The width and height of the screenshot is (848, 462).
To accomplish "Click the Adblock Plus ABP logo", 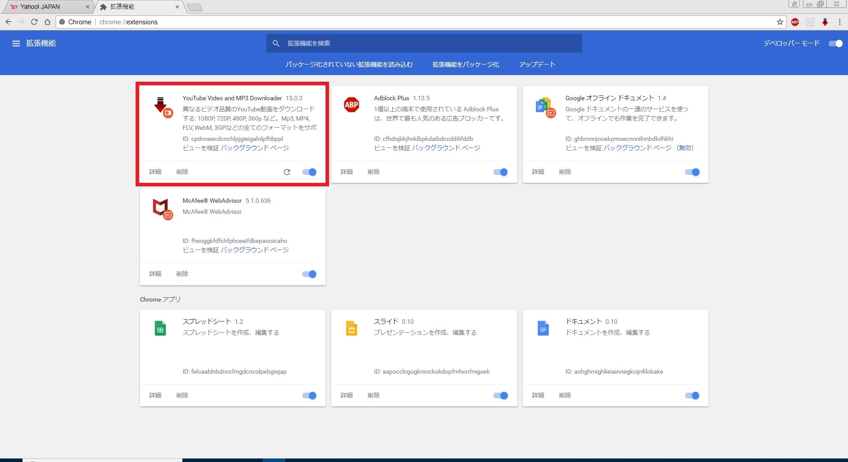I will [x=352, y=105].
